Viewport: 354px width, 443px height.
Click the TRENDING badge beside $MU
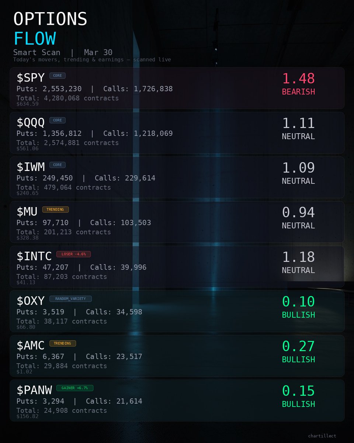point(55,210)
